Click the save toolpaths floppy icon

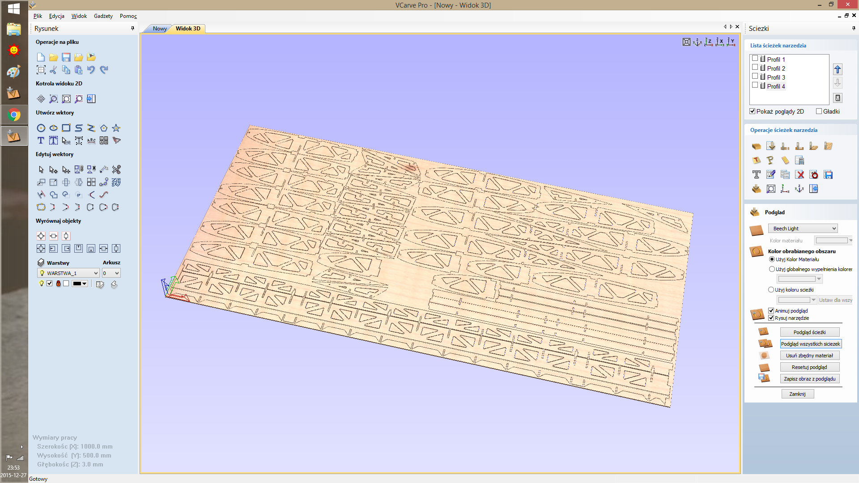point(828,175)
